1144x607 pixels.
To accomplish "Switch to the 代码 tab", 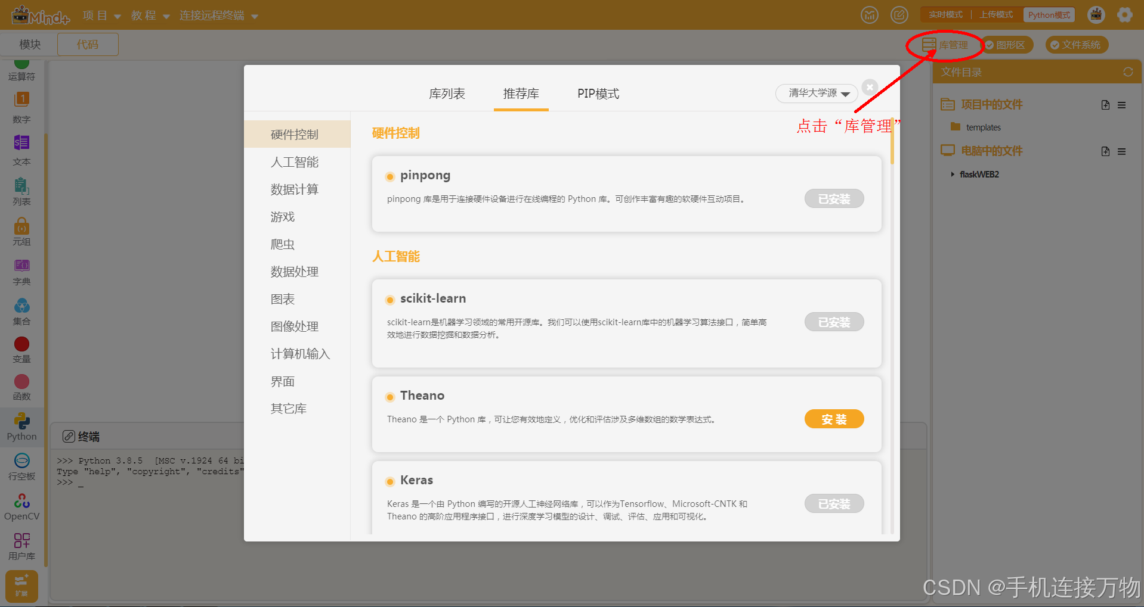I will click(x=87, y=44).
